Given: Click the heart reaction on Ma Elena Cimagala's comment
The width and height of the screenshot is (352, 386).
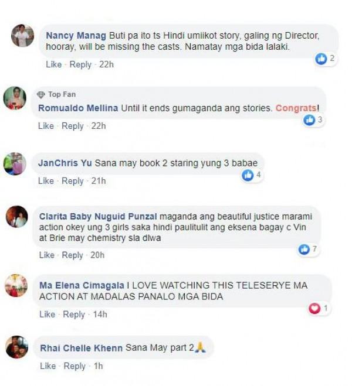Looking at the screenshot, I should click(314, 309).
